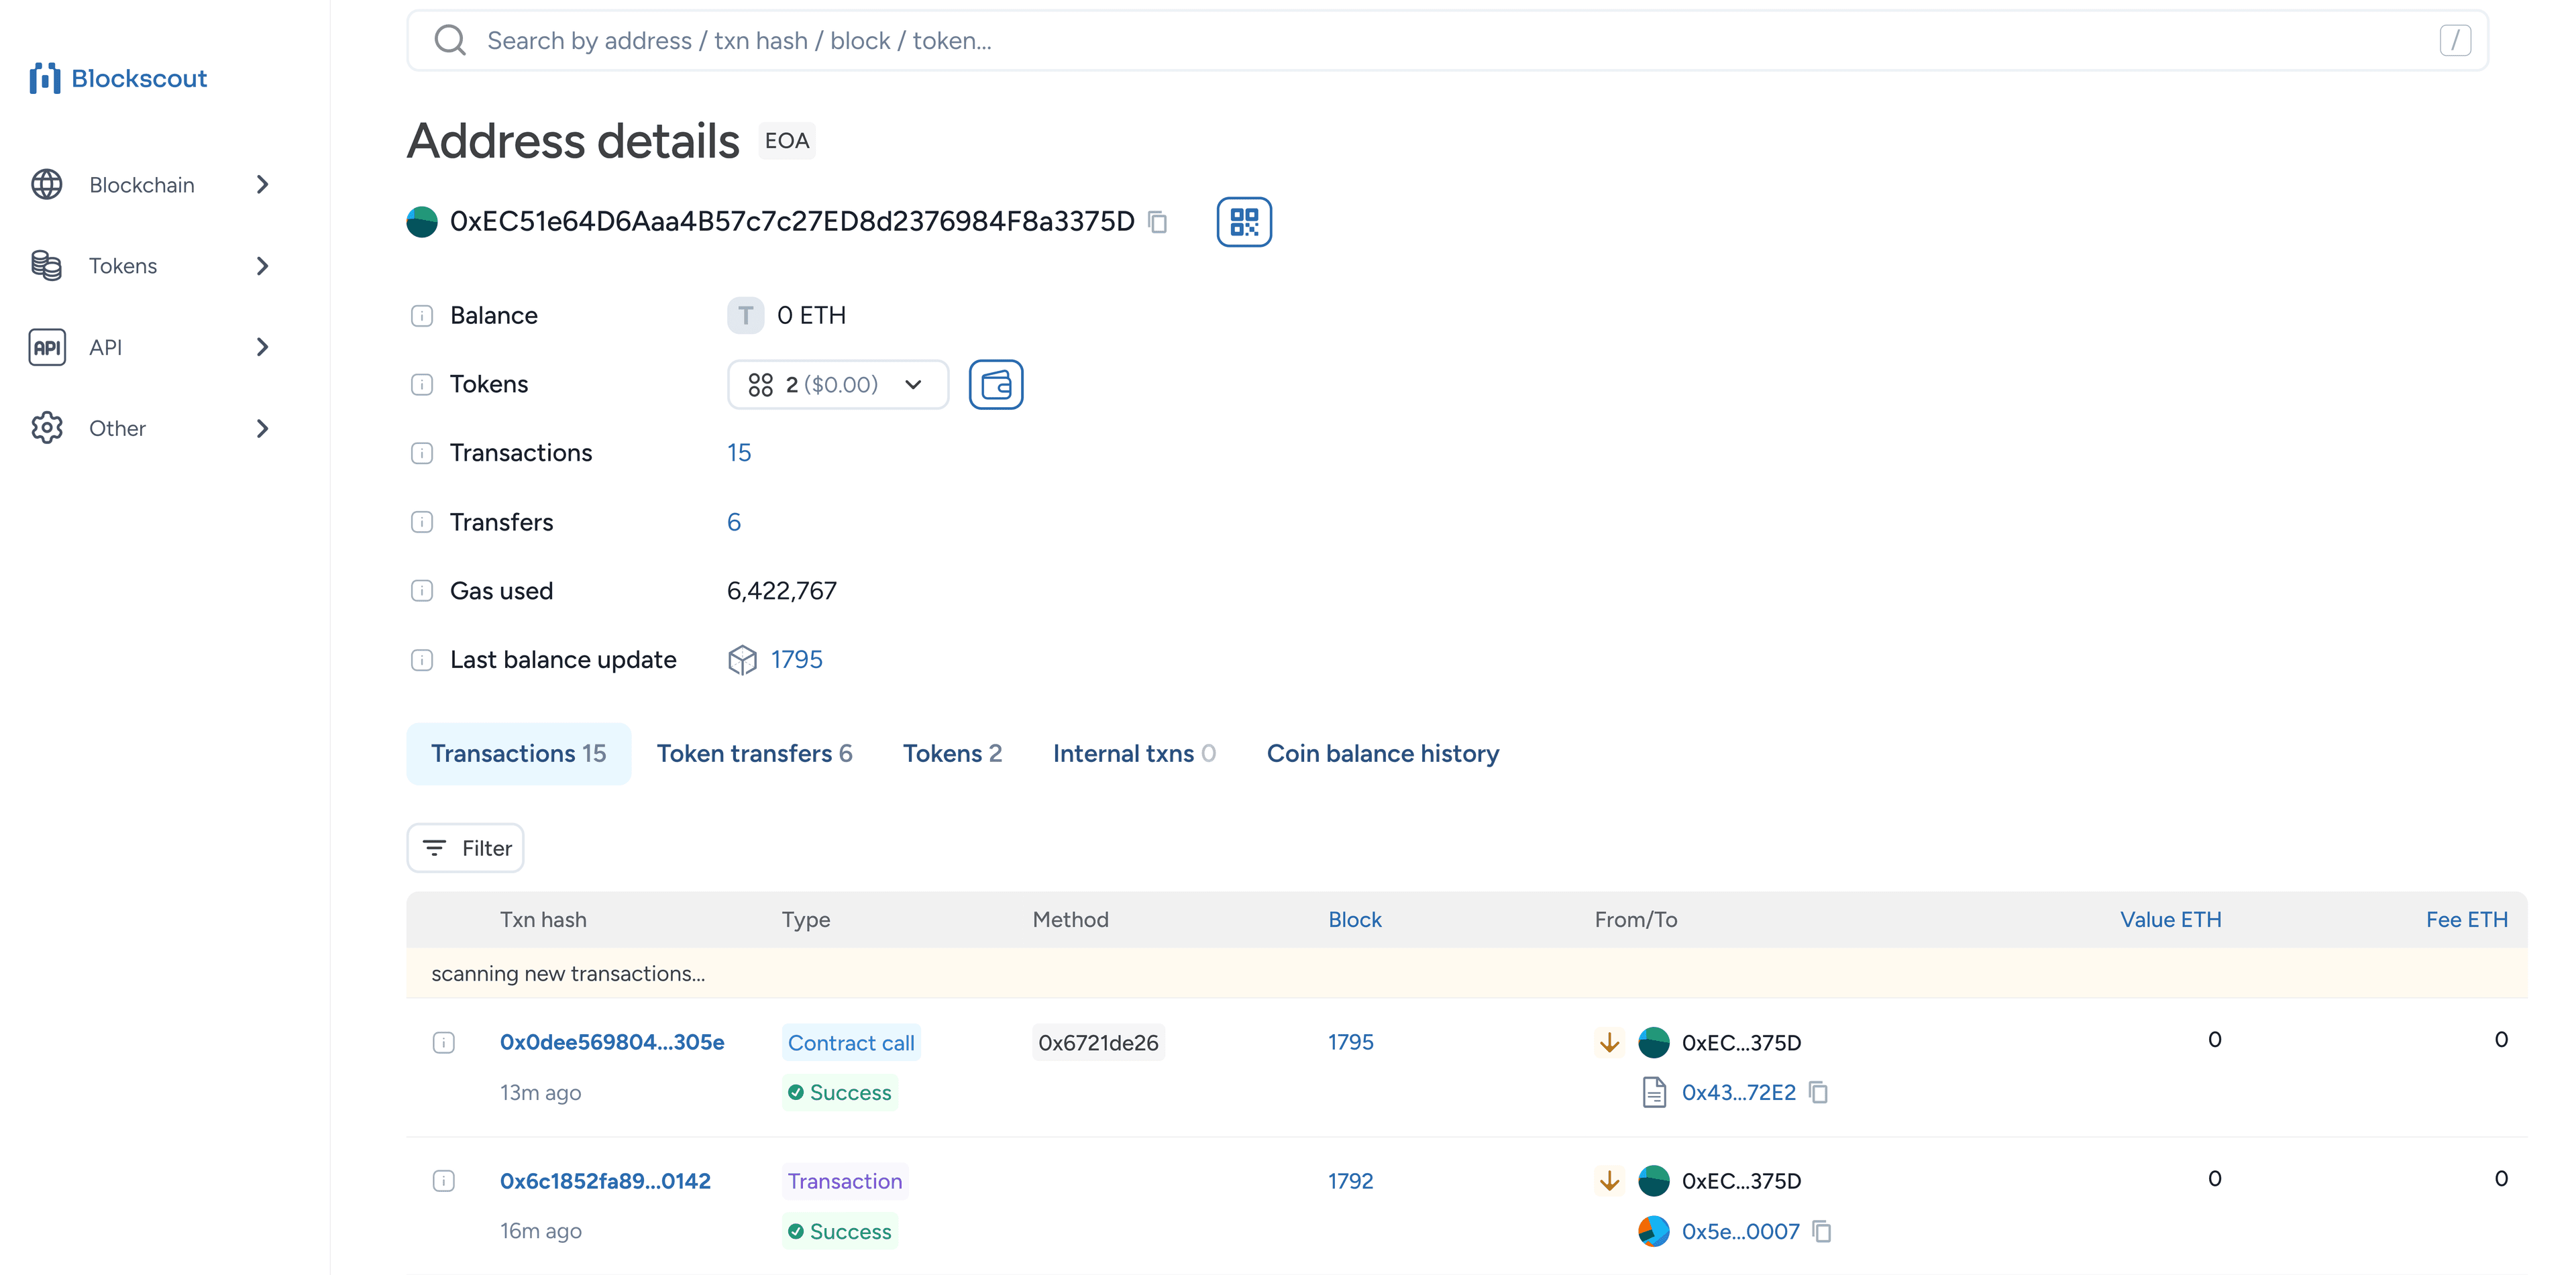Click the slash shortcut hint in search bar
2576x1275 pixels.
[x=2455, y=40]
